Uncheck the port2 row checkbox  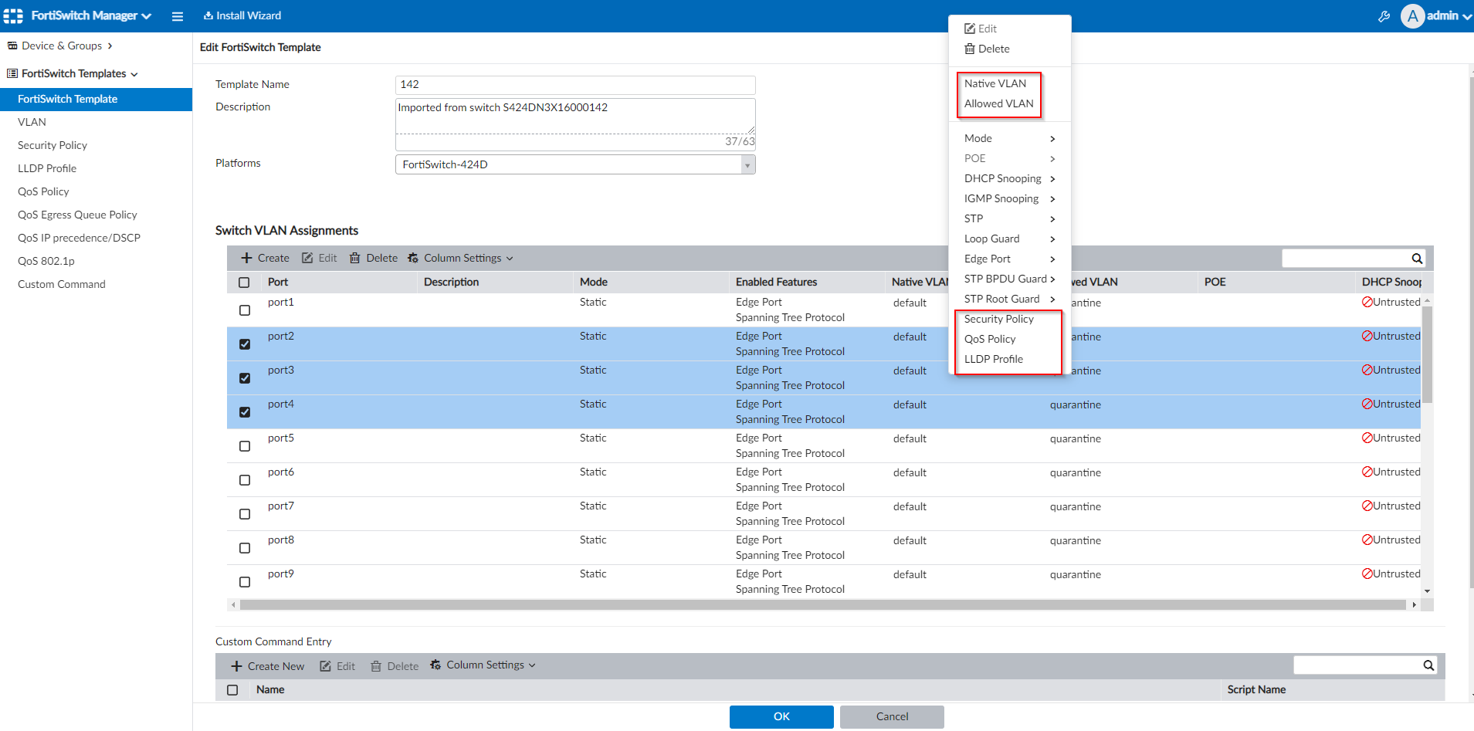click(x=245, y=344)
